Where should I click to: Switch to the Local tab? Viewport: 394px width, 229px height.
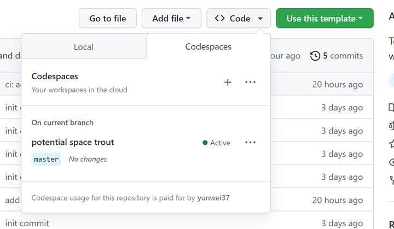[84, 47]
